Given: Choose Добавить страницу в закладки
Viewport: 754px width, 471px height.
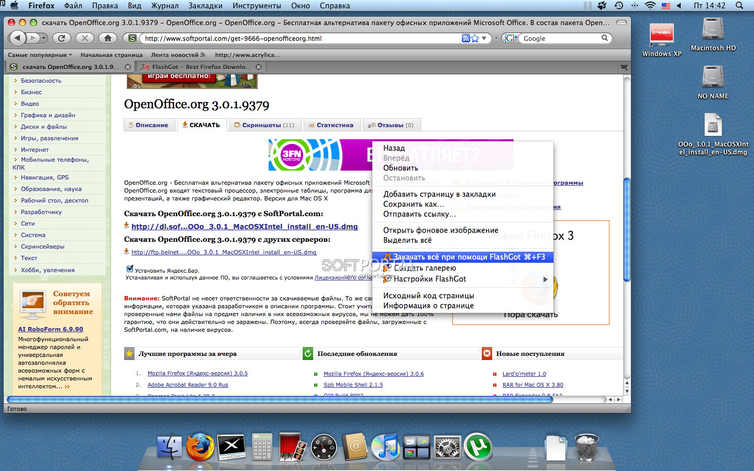Looking at the screenshot, I should (x=462, y=194).
